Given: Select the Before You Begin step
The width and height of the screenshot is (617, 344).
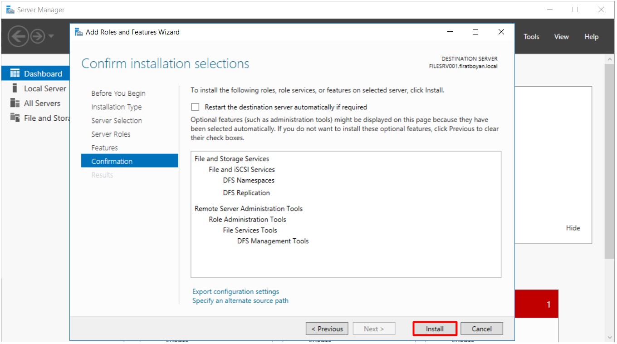Looking at the screenshot, I should 118,93.
